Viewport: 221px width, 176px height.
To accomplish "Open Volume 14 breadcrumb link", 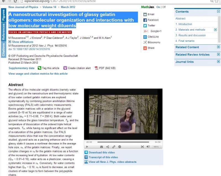I will [49, 7].
